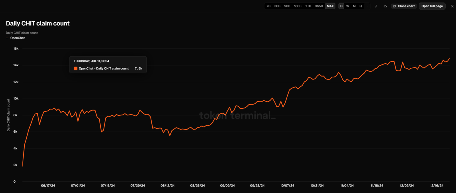Click the vertical y-axis title text

pyautogui.click(x=8, y=115)
